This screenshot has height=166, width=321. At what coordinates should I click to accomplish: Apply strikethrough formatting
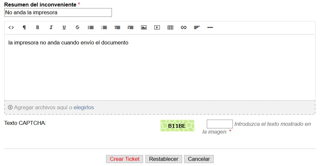77,28
